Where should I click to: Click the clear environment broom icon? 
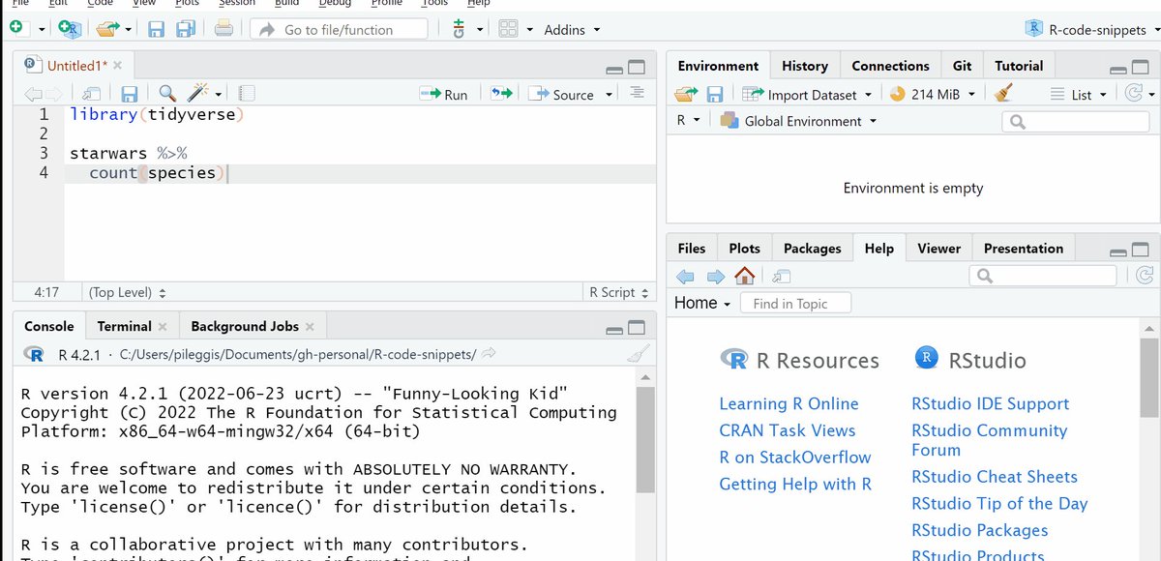coord(1003,94)
